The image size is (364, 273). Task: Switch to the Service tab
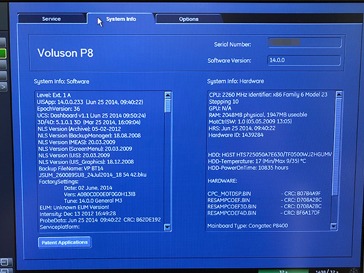point(52,19)
